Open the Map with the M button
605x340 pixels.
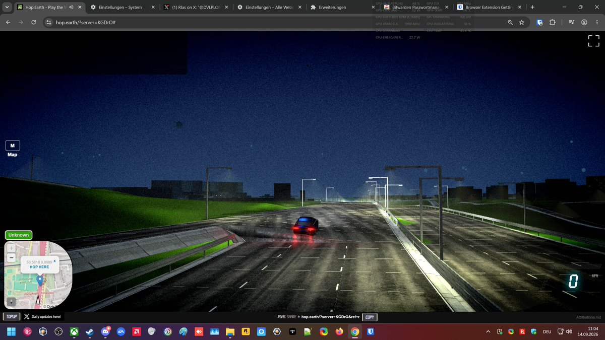click(x=13, y=146)
